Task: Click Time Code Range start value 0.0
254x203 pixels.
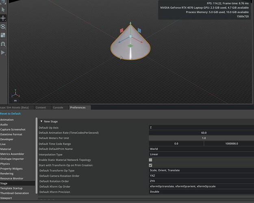Action: tap(176, 144)
